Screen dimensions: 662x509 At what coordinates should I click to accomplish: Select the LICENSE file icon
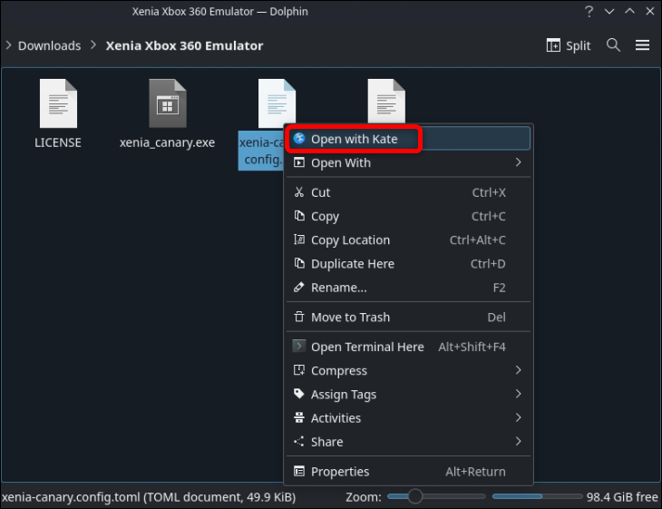point(58,103)
